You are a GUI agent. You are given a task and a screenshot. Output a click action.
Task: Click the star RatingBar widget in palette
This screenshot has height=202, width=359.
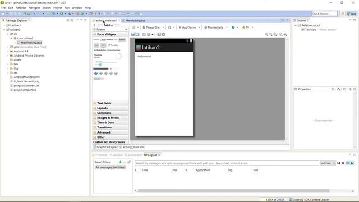pos(106,74)
